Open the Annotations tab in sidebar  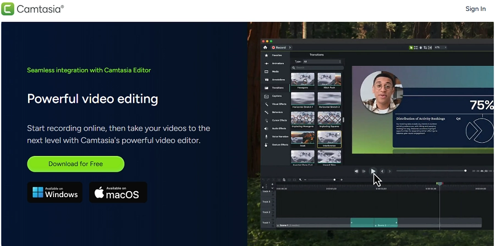pos(275,80)
